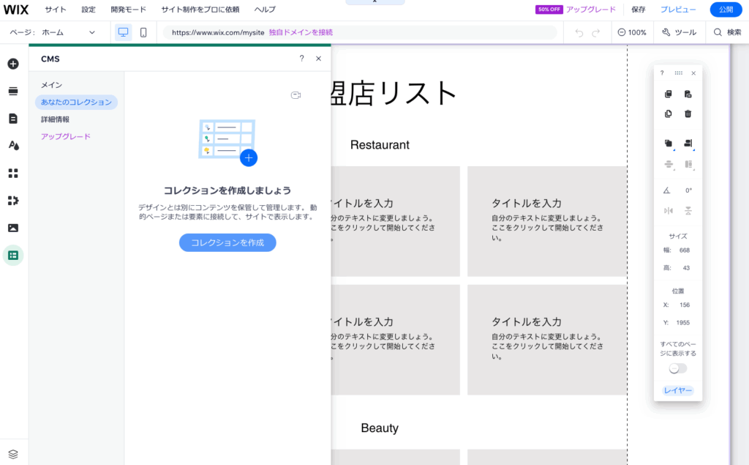Open the Site Design panel
The width and height of the screenshot is (749, 465).
coord(12,145)
